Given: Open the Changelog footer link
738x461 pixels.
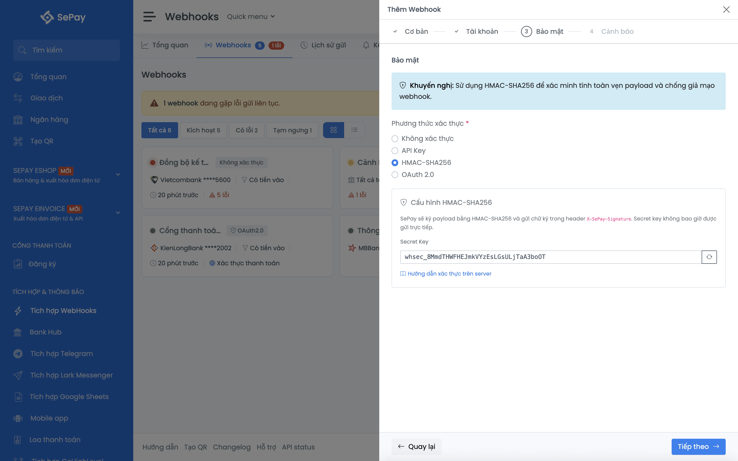Looking at the screenshot, I should click(232, 447).
